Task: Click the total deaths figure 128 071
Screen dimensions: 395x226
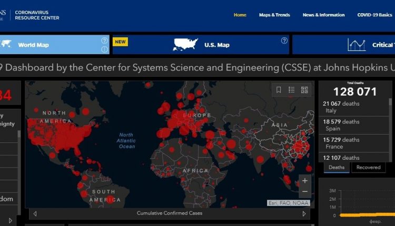Action: tap(355, 91)
